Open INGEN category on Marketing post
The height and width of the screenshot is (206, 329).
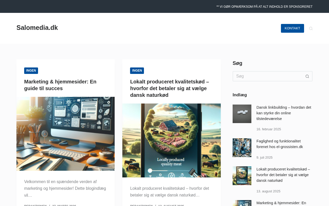pos(31,71)
